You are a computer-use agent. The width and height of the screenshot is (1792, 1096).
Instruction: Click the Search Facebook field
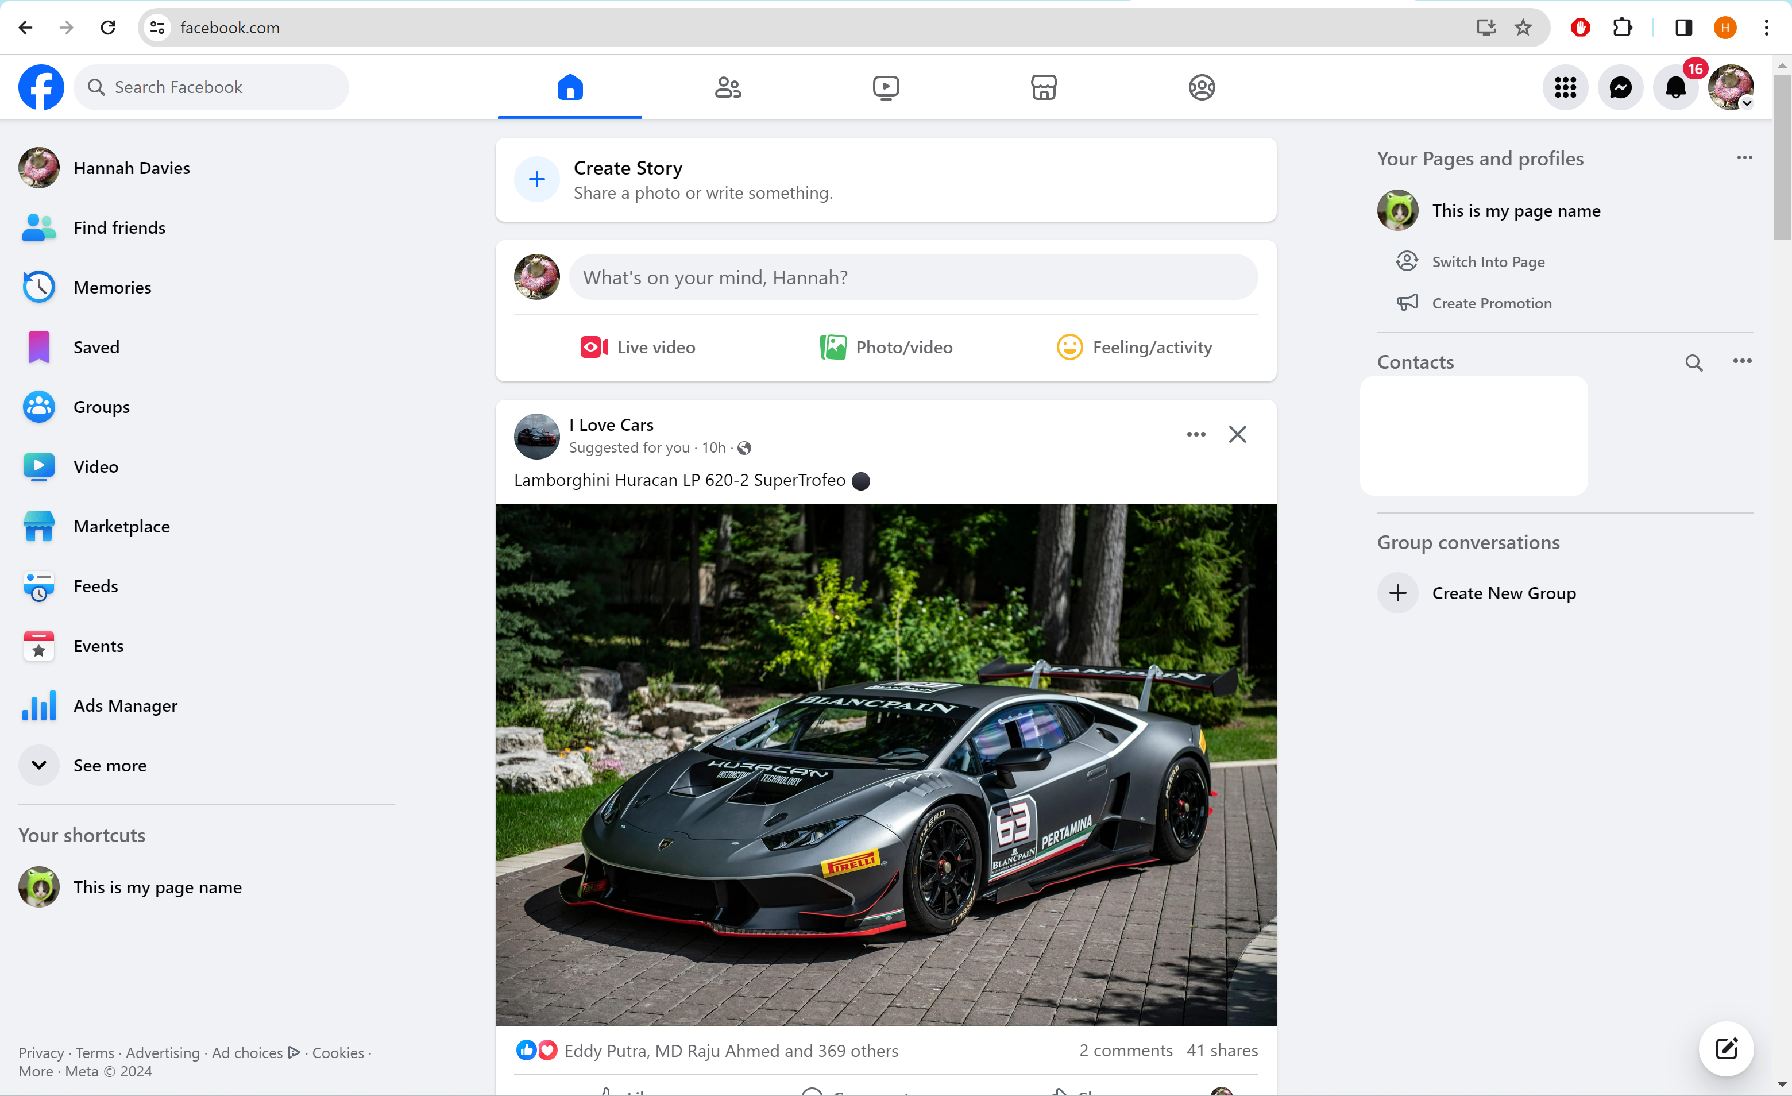[211, 87]
